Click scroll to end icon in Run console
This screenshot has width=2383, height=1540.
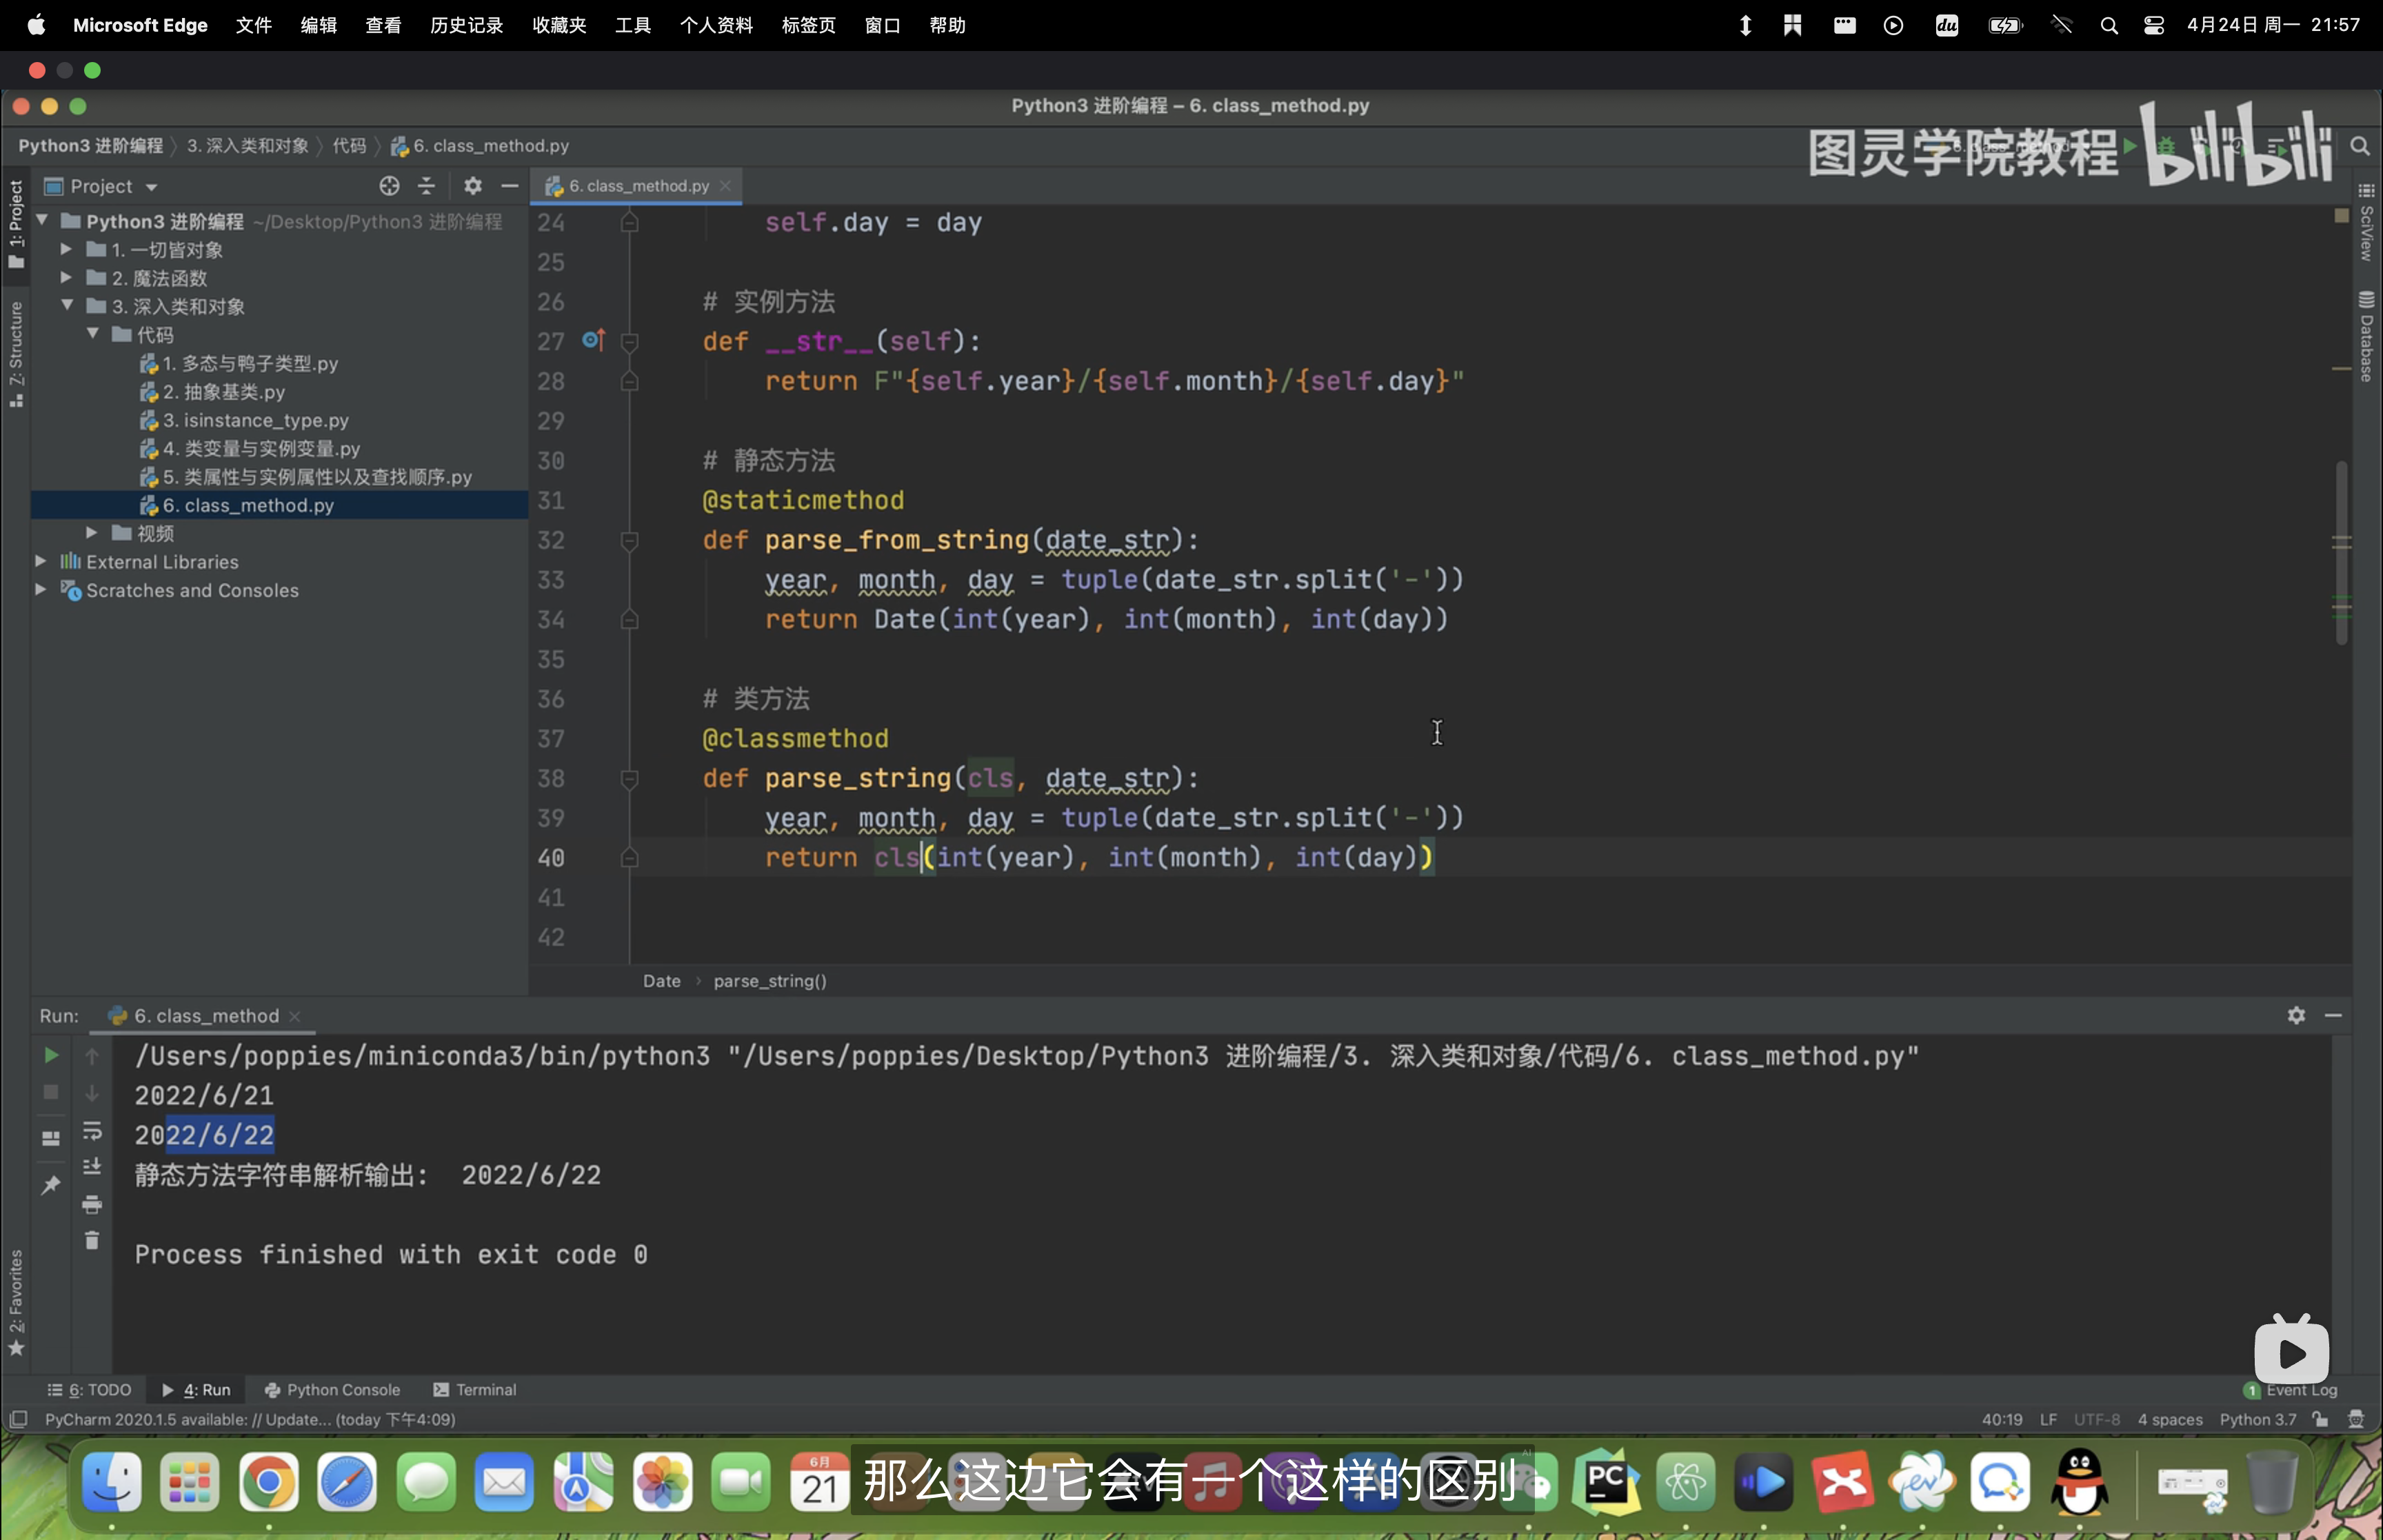(x=92, y=1167)
